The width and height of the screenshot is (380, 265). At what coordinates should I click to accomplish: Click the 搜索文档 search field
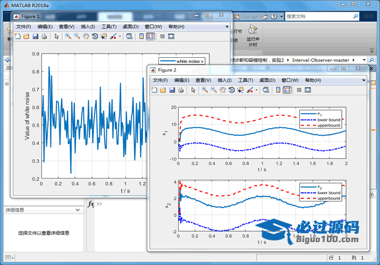tap(319, 16)
